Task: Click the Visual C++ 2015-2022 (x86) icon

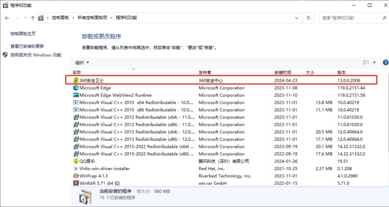Action: (76, 154)
